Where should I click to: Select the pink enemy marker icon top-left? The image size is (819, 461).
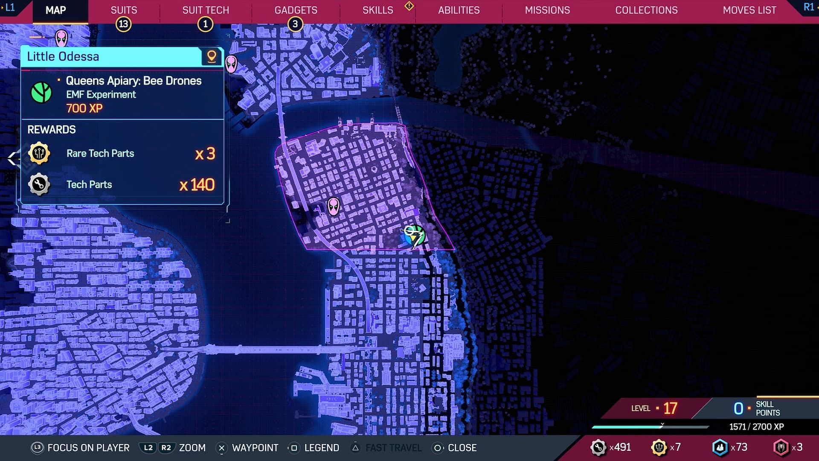[x=61, y=38]
